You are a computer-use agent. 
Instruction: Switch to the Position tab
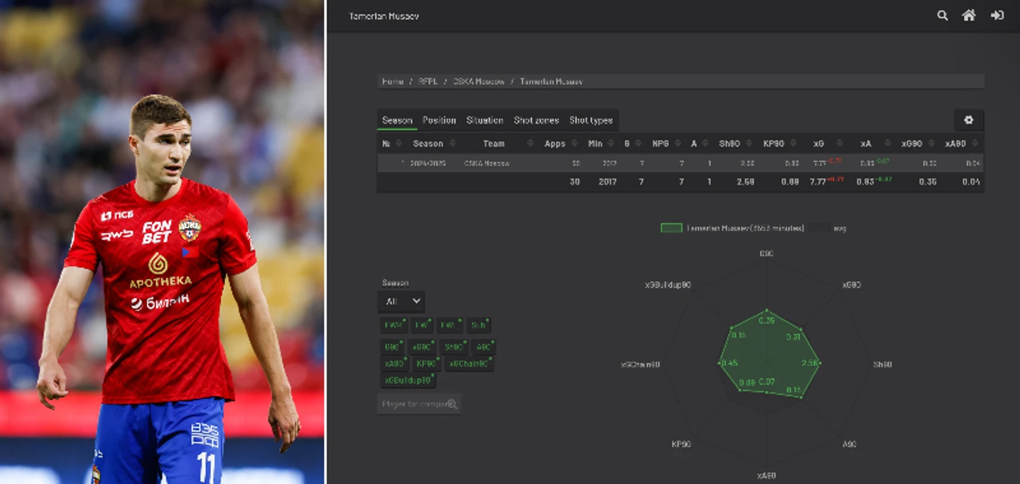tap(439, 120)
